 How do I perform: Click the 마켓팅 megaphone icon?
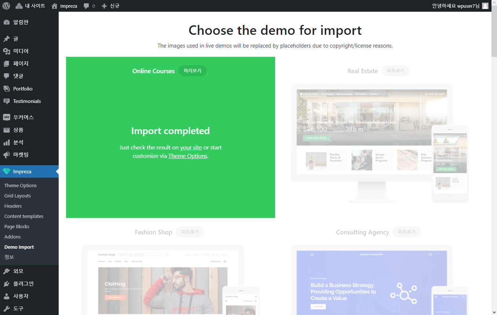coord(7,155)
